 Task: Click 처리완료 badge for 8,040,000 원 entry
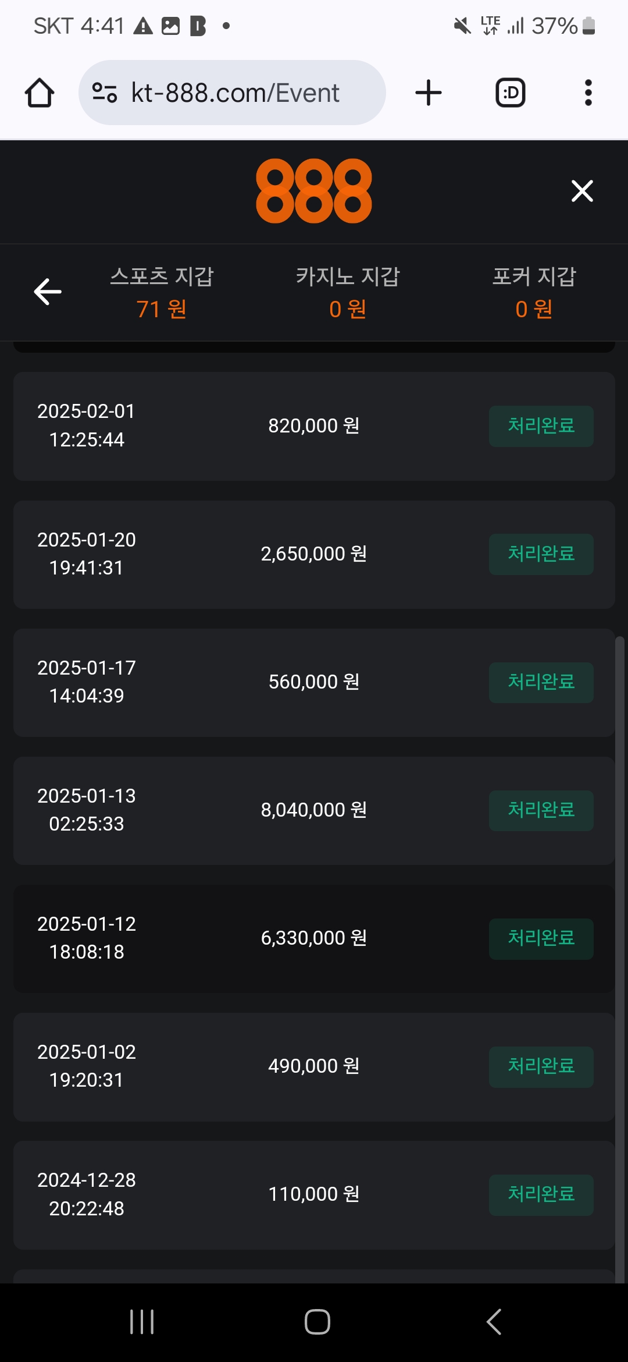tap(541, 810)
